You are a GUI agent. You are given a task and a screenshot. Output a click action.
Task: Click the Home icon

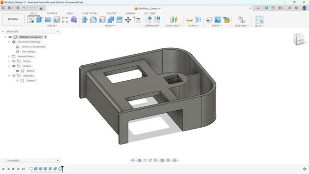pyautogui.click(x=41, y=9)
